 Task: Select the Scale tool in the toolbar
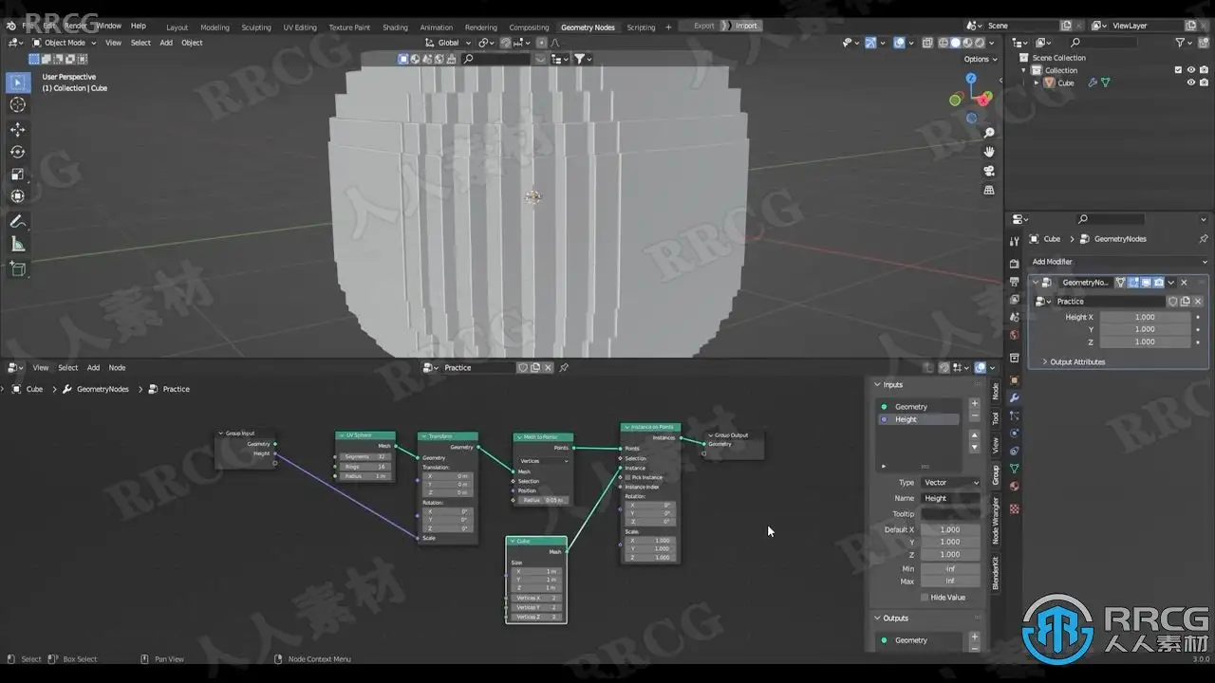click(x=17, y=175)
